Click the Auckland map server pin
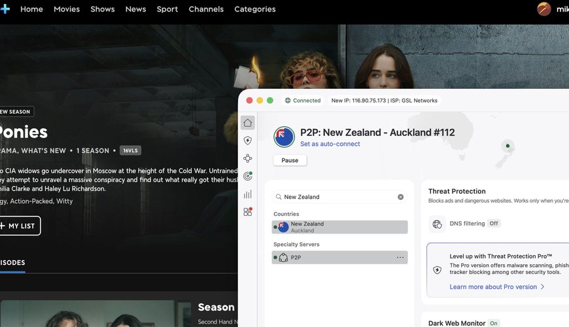569x327 pixels. [508, 146]
